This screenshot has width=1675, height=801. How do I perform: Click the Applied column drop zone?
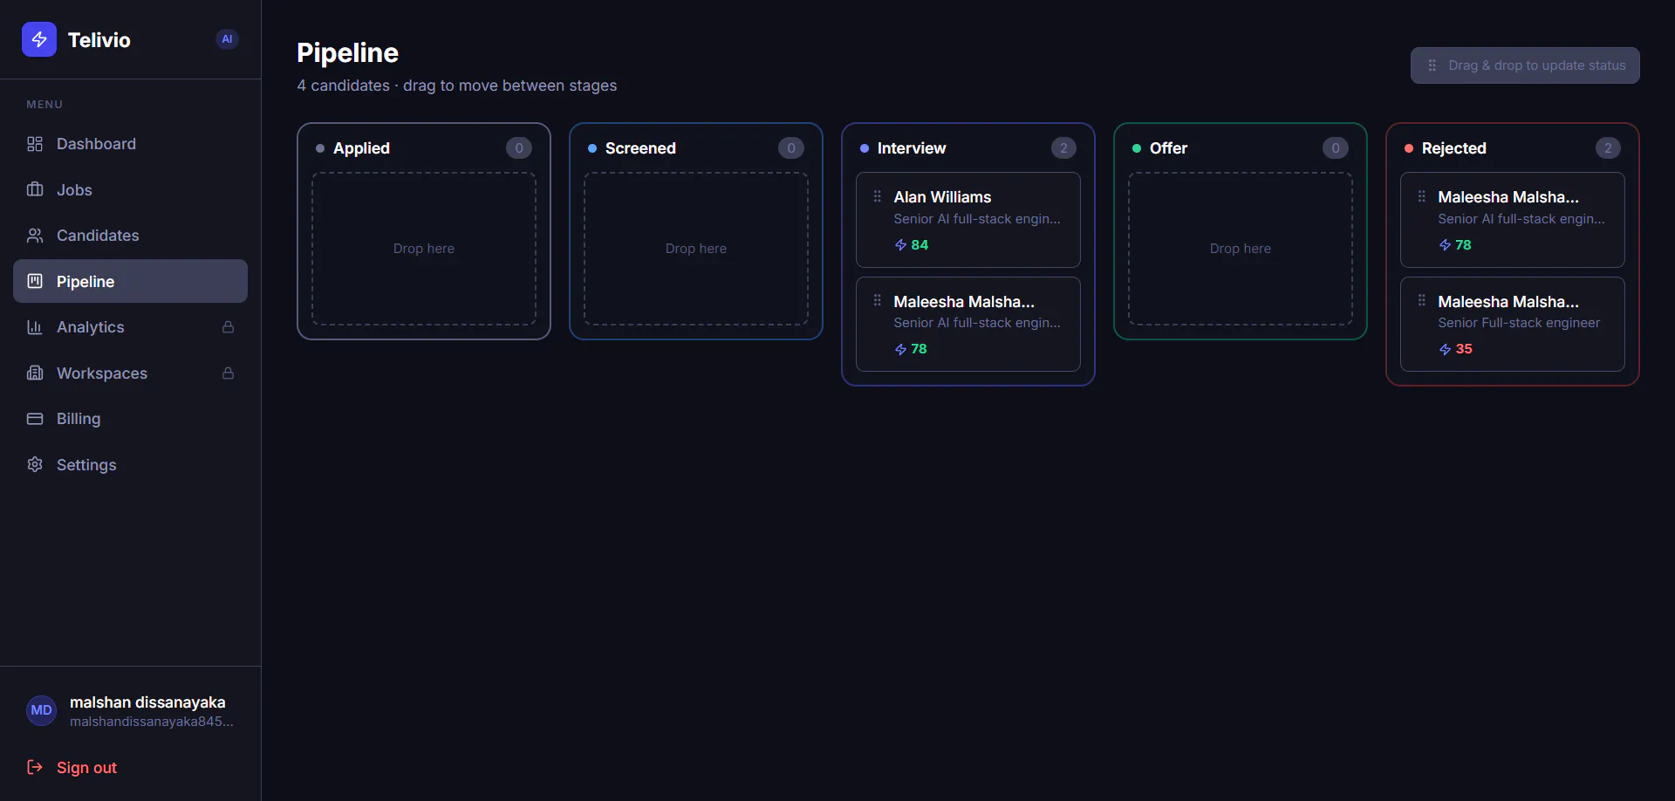(424, 249)
